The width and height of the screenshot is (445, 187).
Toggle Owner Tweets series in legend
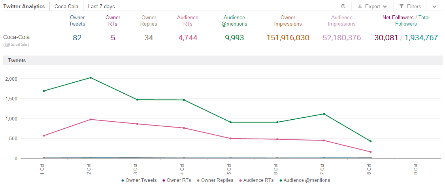[x=140, y=180]
